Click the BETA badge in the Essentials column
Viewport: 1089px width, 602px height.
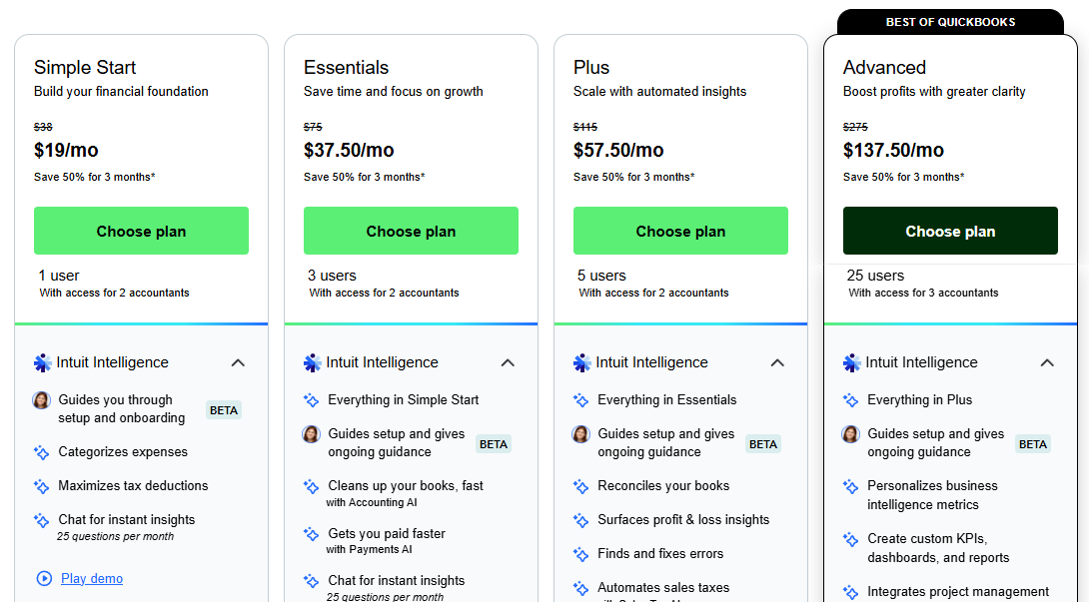pyautogui.click(x=494, y=444)
